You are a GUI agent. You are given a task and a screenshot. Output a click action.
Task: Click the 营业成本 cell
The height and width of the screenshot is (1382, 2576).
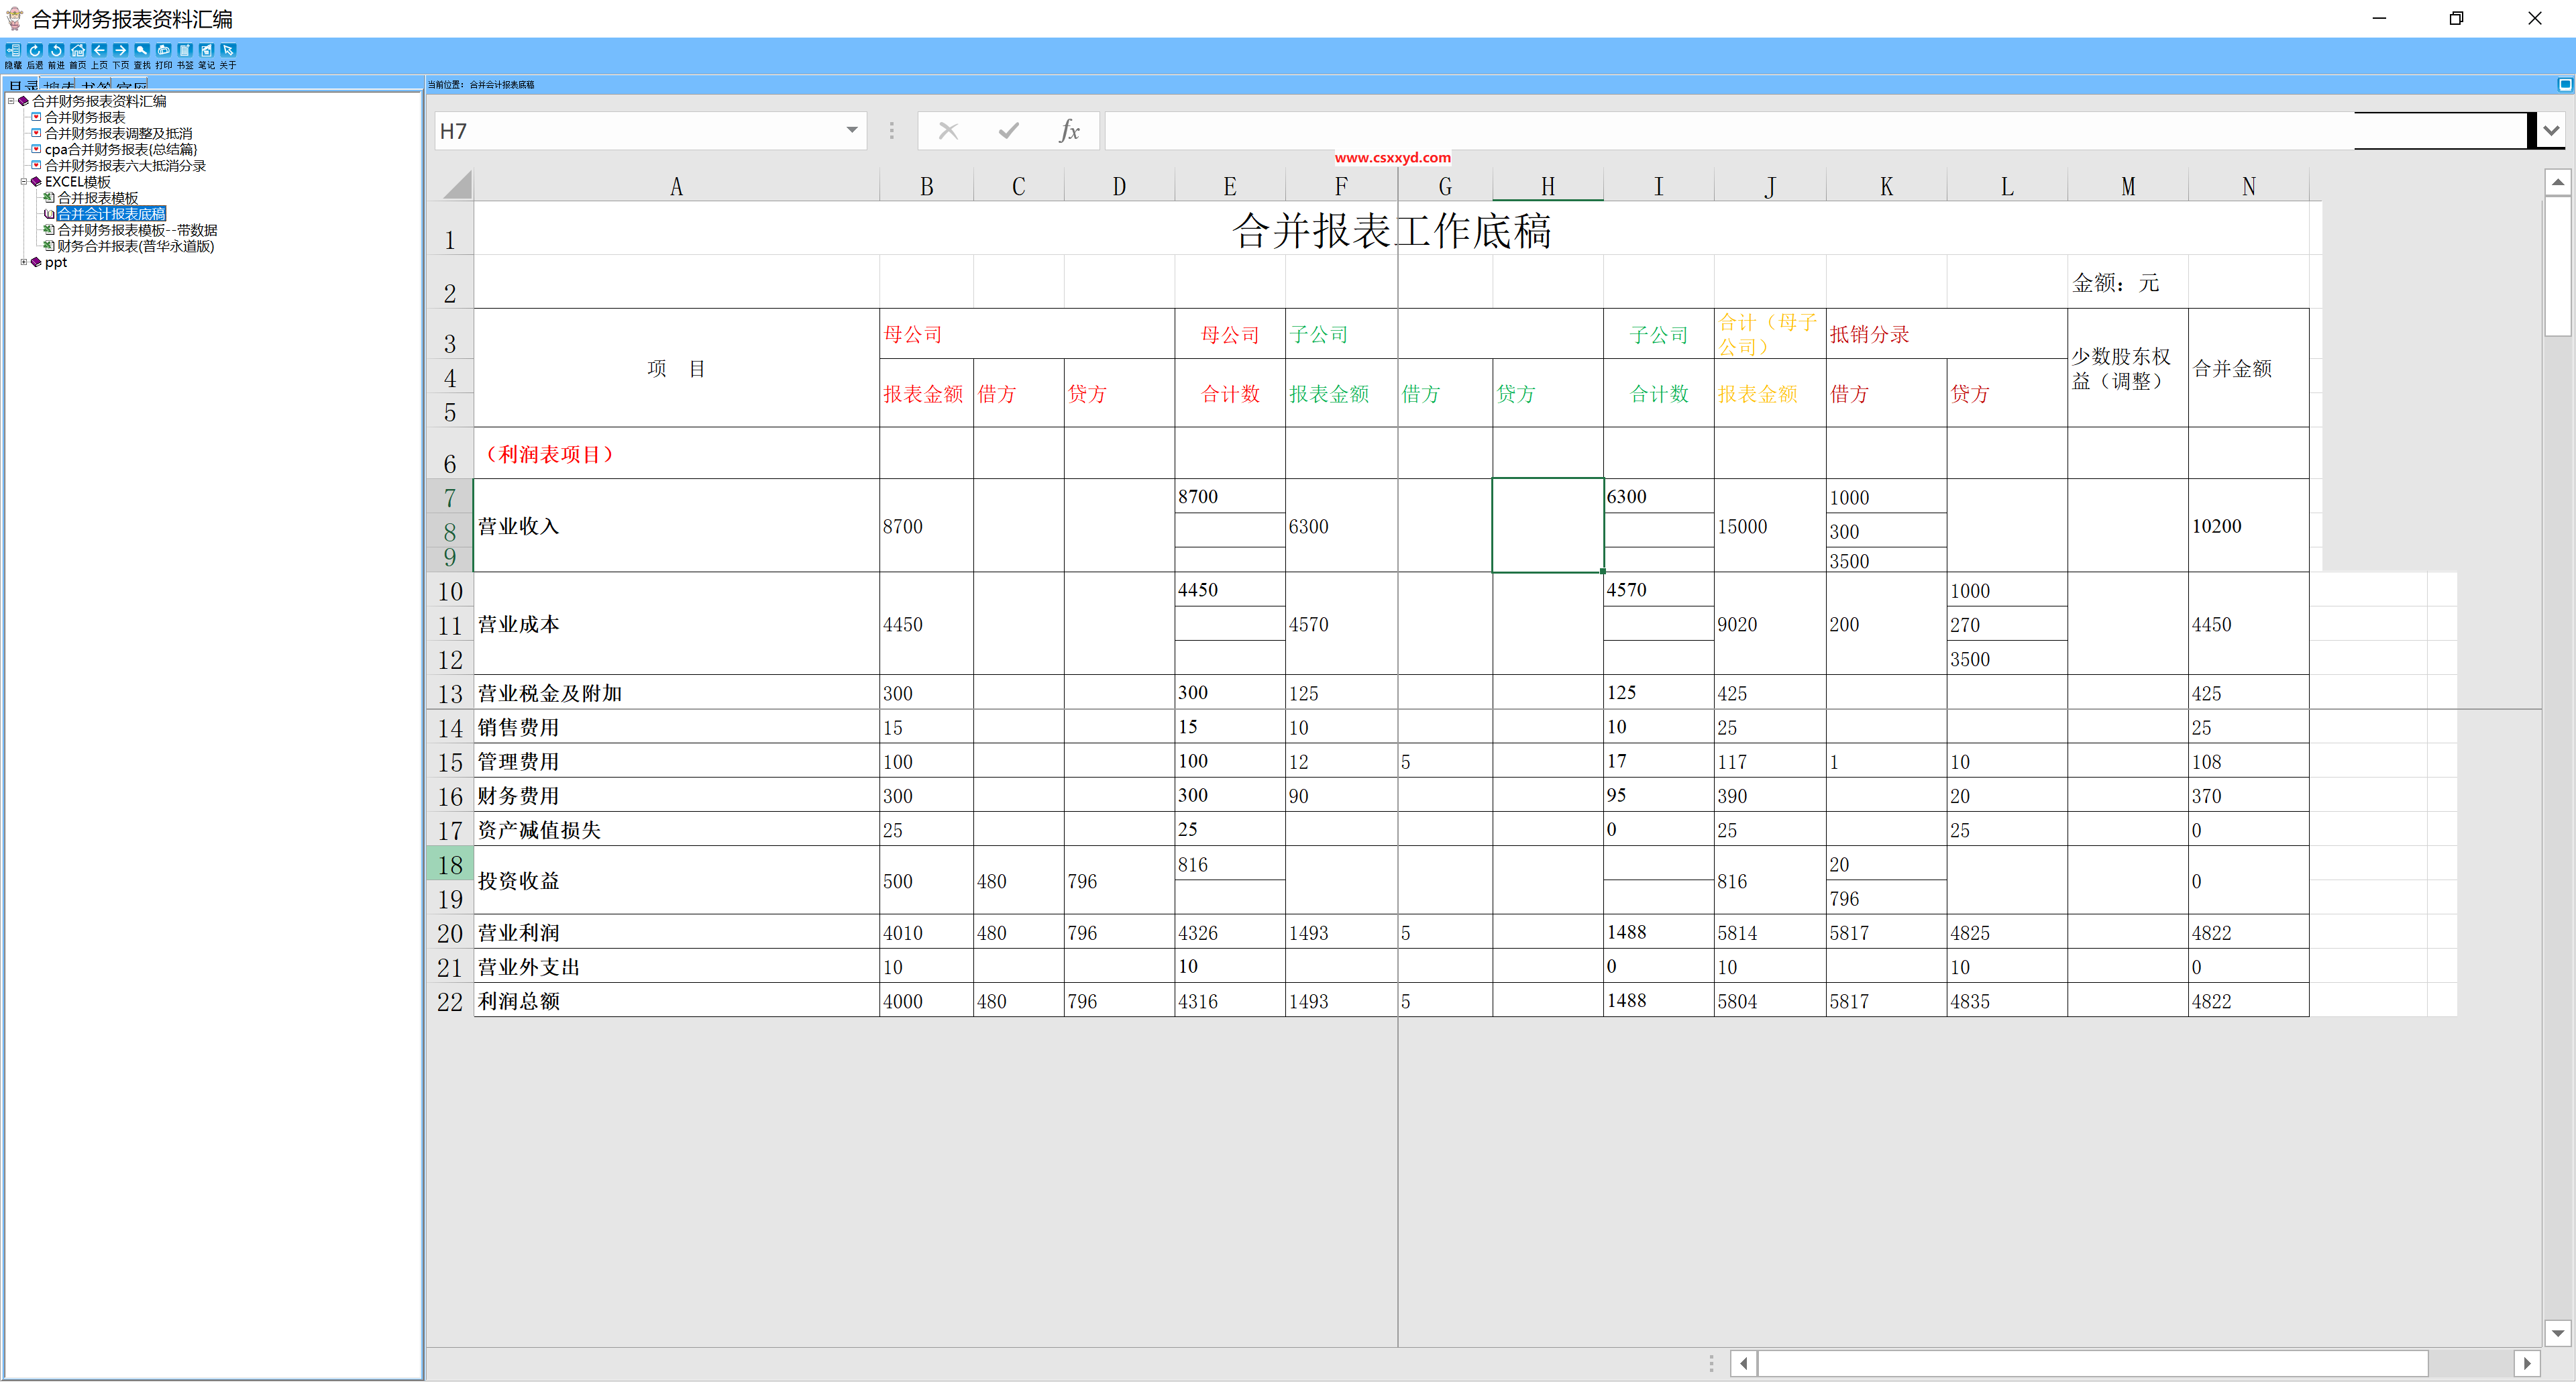676,624
